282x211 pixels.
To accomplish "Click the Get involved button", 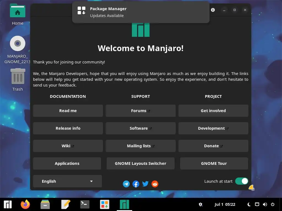I will click(213, 111).
